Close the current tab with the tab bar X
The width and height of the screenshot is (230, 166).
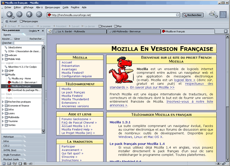coord(226,31)
